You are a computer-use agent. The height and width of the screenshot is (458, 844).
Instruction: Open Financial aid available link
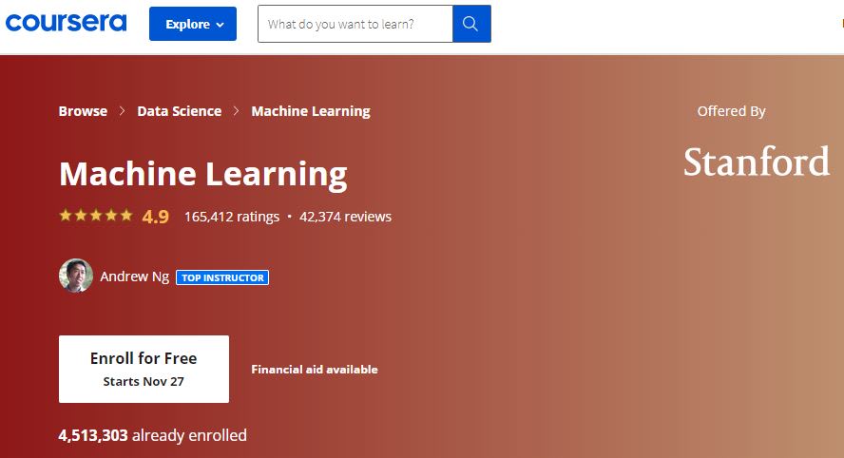pyautogui.click(x=315, y=370)
